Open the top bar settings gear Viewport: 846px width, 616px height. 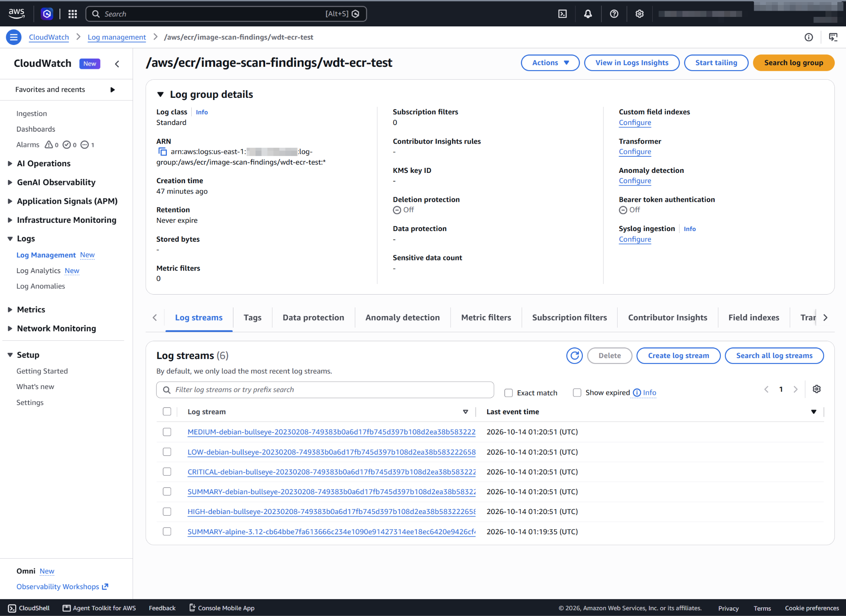pos(639,14)
